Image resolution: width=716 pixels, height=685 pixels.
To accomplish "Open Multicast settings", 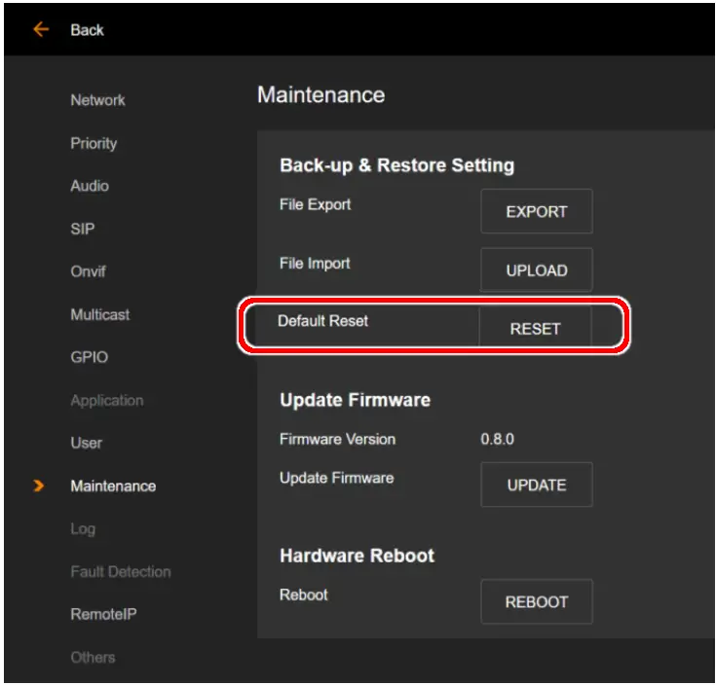I will (99, 314).
